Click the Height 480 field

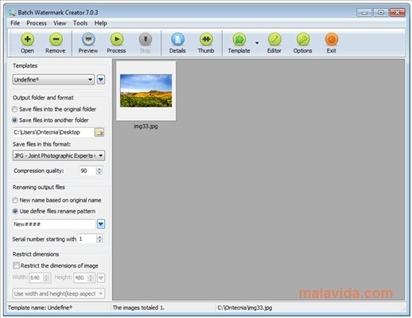click(80, 278)
